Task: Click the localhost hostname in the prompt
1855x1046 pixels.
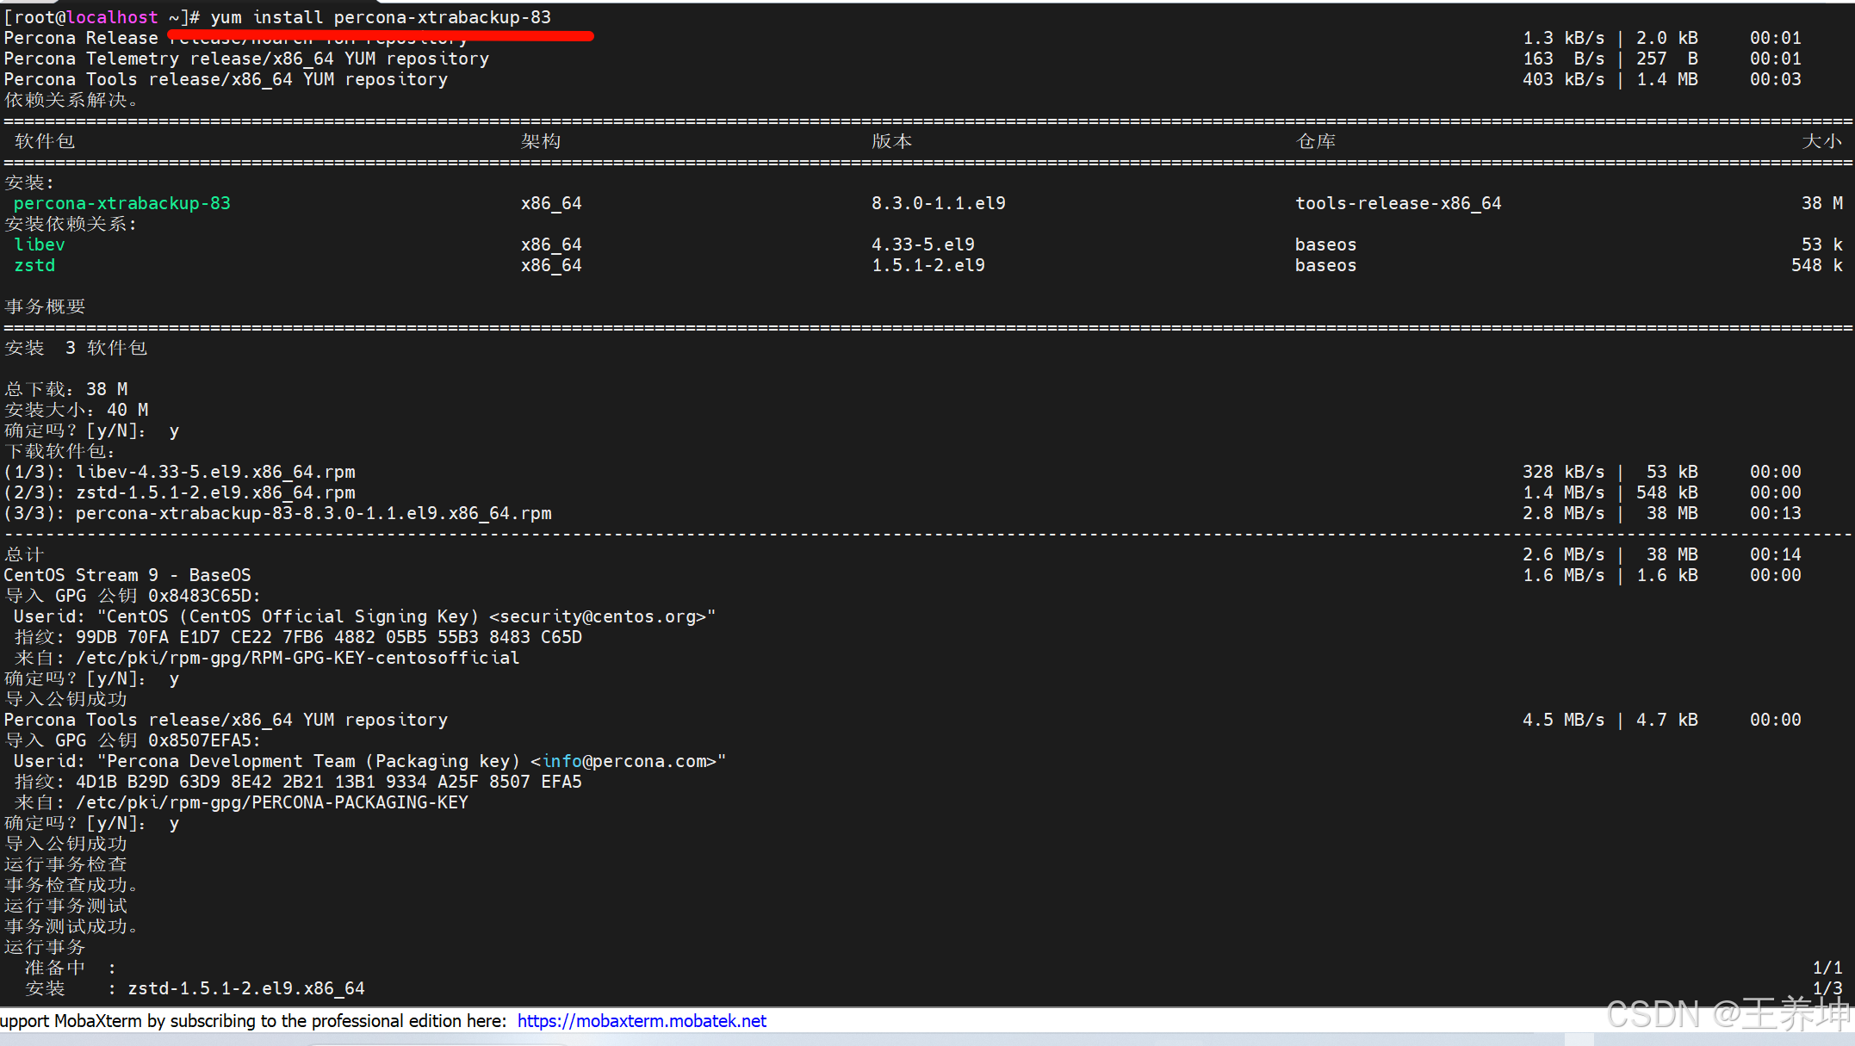Action: (x=112, y=17)
